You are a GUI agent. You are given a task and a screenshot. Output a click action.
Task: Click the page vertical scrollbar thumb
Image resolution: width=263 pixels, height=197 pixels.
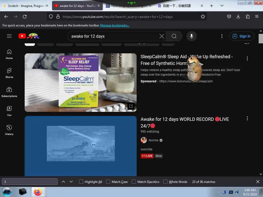tap(261, 38)
